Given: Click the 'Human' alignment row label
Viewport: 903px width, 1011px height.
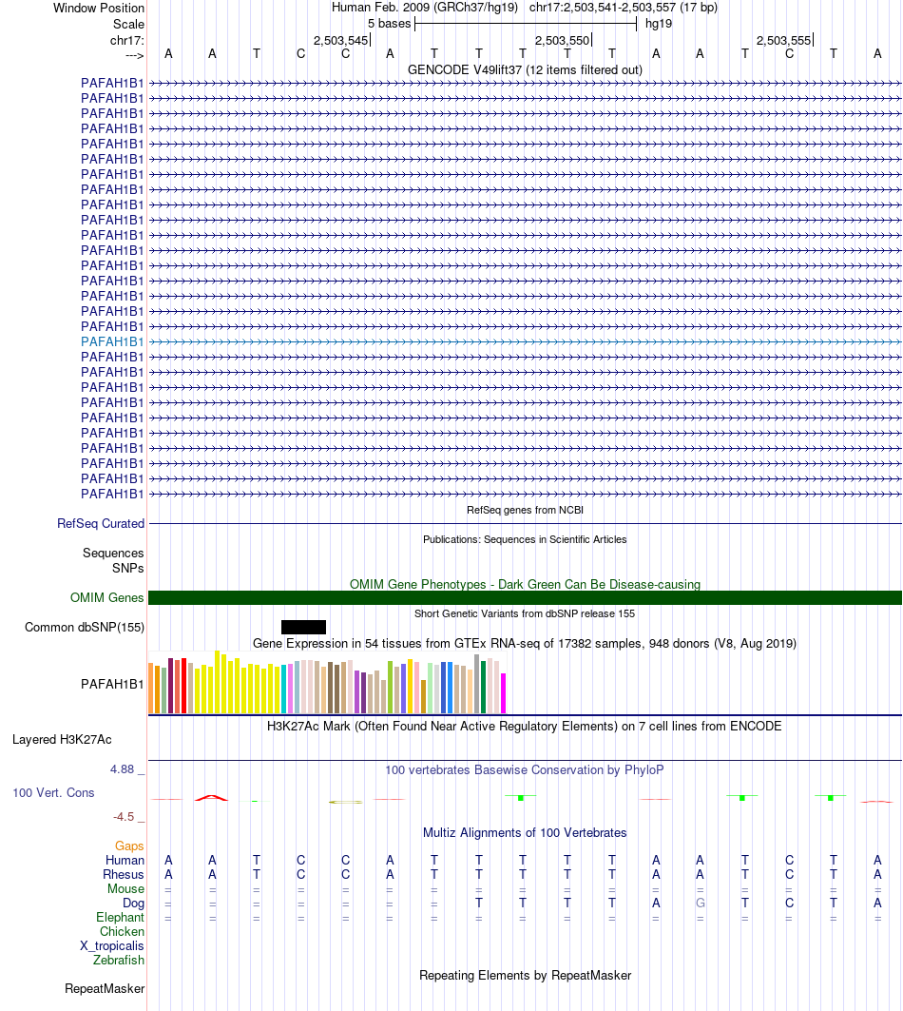Looking at the screenshot, I should pyautogui.click(x=125, y=860).
